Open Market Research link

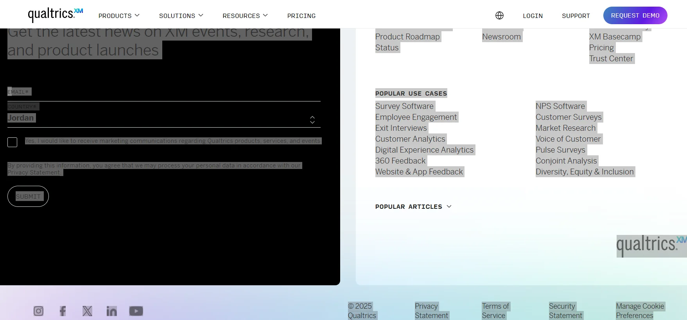tap(566, 128)
